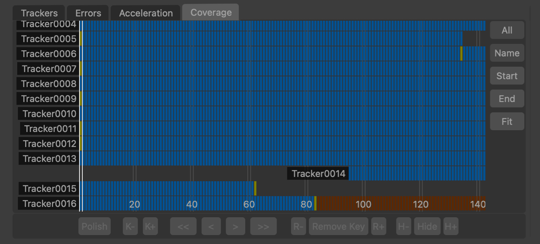Screen dimensions: 540x244
Task: Select the Tracker0011 label
Action: 50,129
